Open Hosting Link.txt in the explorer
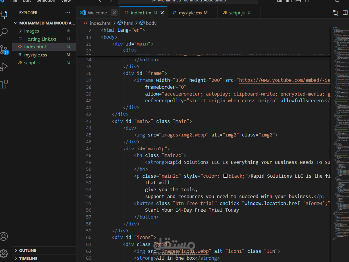 [x=40, y=39]
